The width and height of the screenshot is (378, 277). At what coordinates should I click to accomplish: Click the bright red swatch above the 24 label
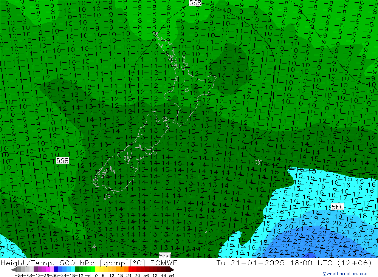click(130, 269)
